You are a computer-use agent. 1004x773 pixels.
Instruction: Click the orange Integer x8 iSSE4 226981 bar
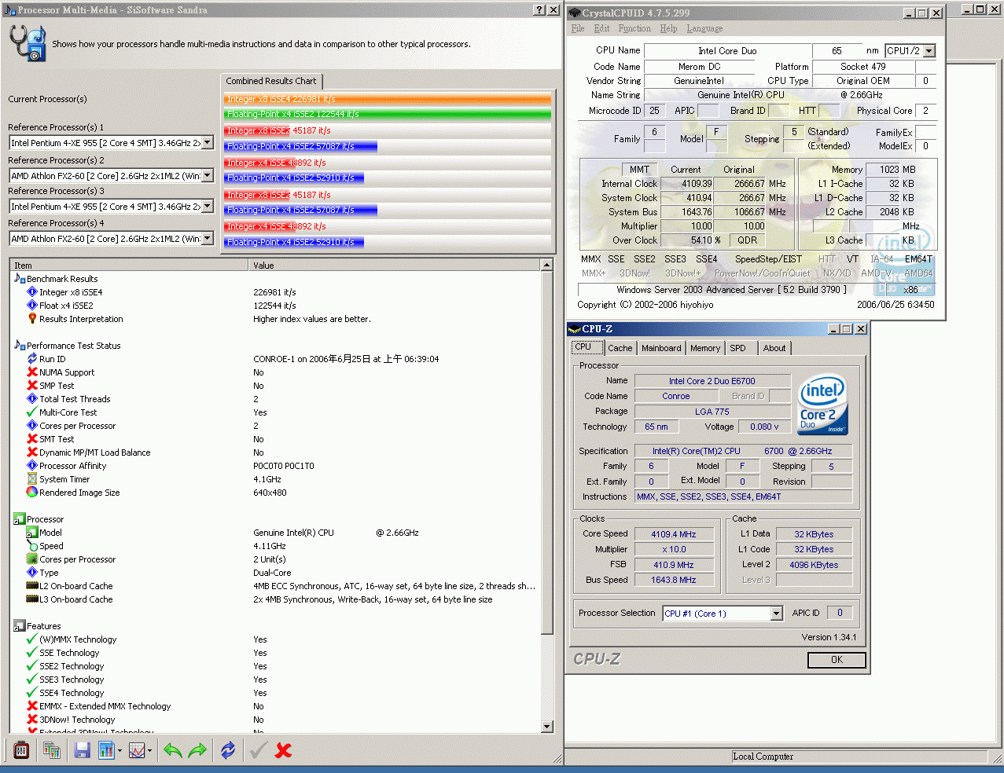[x=388, y=99]
